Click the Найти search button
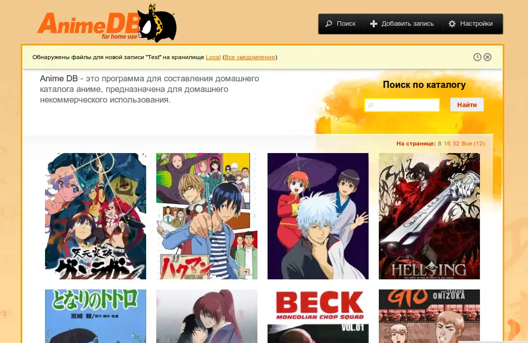528x343 pixels. click(467, 105)
